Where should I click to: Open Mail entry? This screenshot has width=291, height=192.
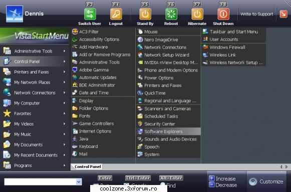coord(103,154)
